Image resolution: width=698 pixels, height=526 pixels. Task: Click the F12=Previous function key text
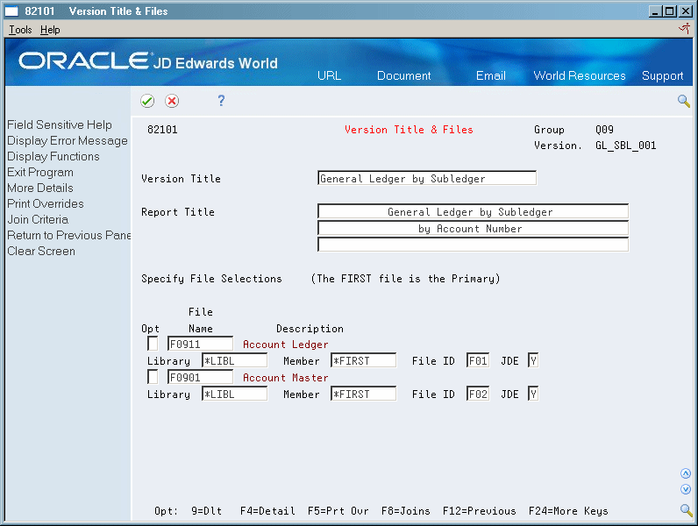tap(480, 511)
